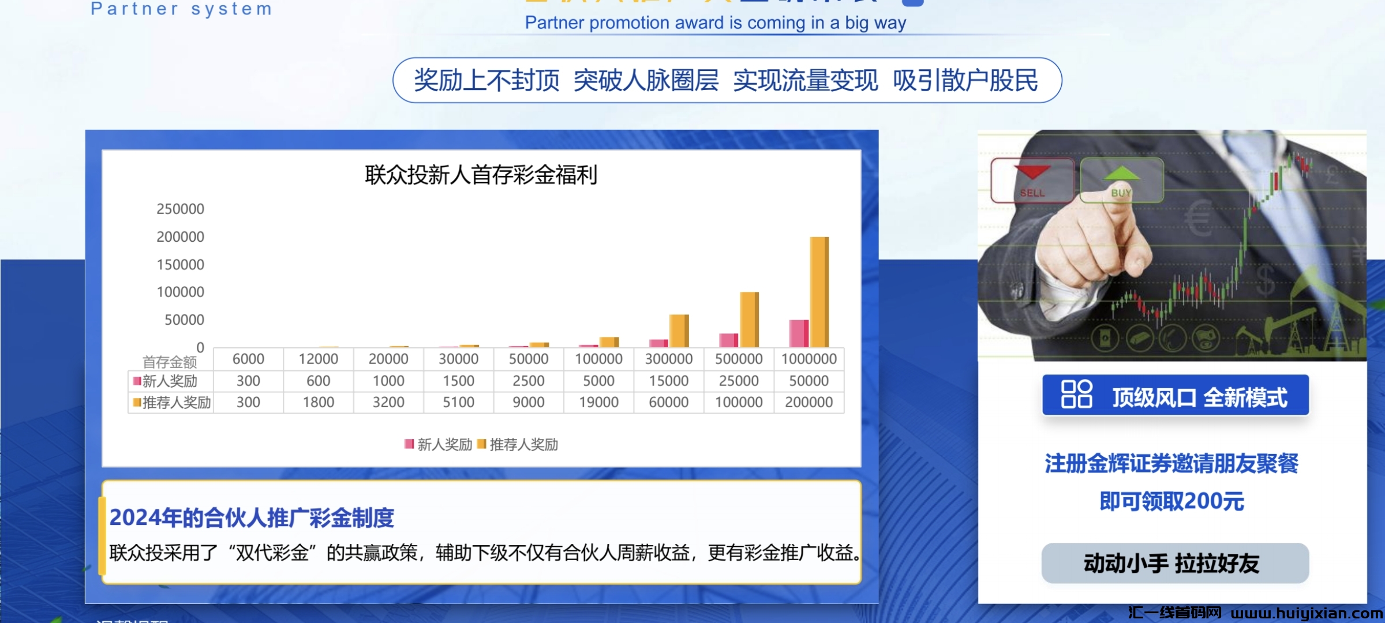
Task: Click the businessman trading photo
Action: point(1172,245)
